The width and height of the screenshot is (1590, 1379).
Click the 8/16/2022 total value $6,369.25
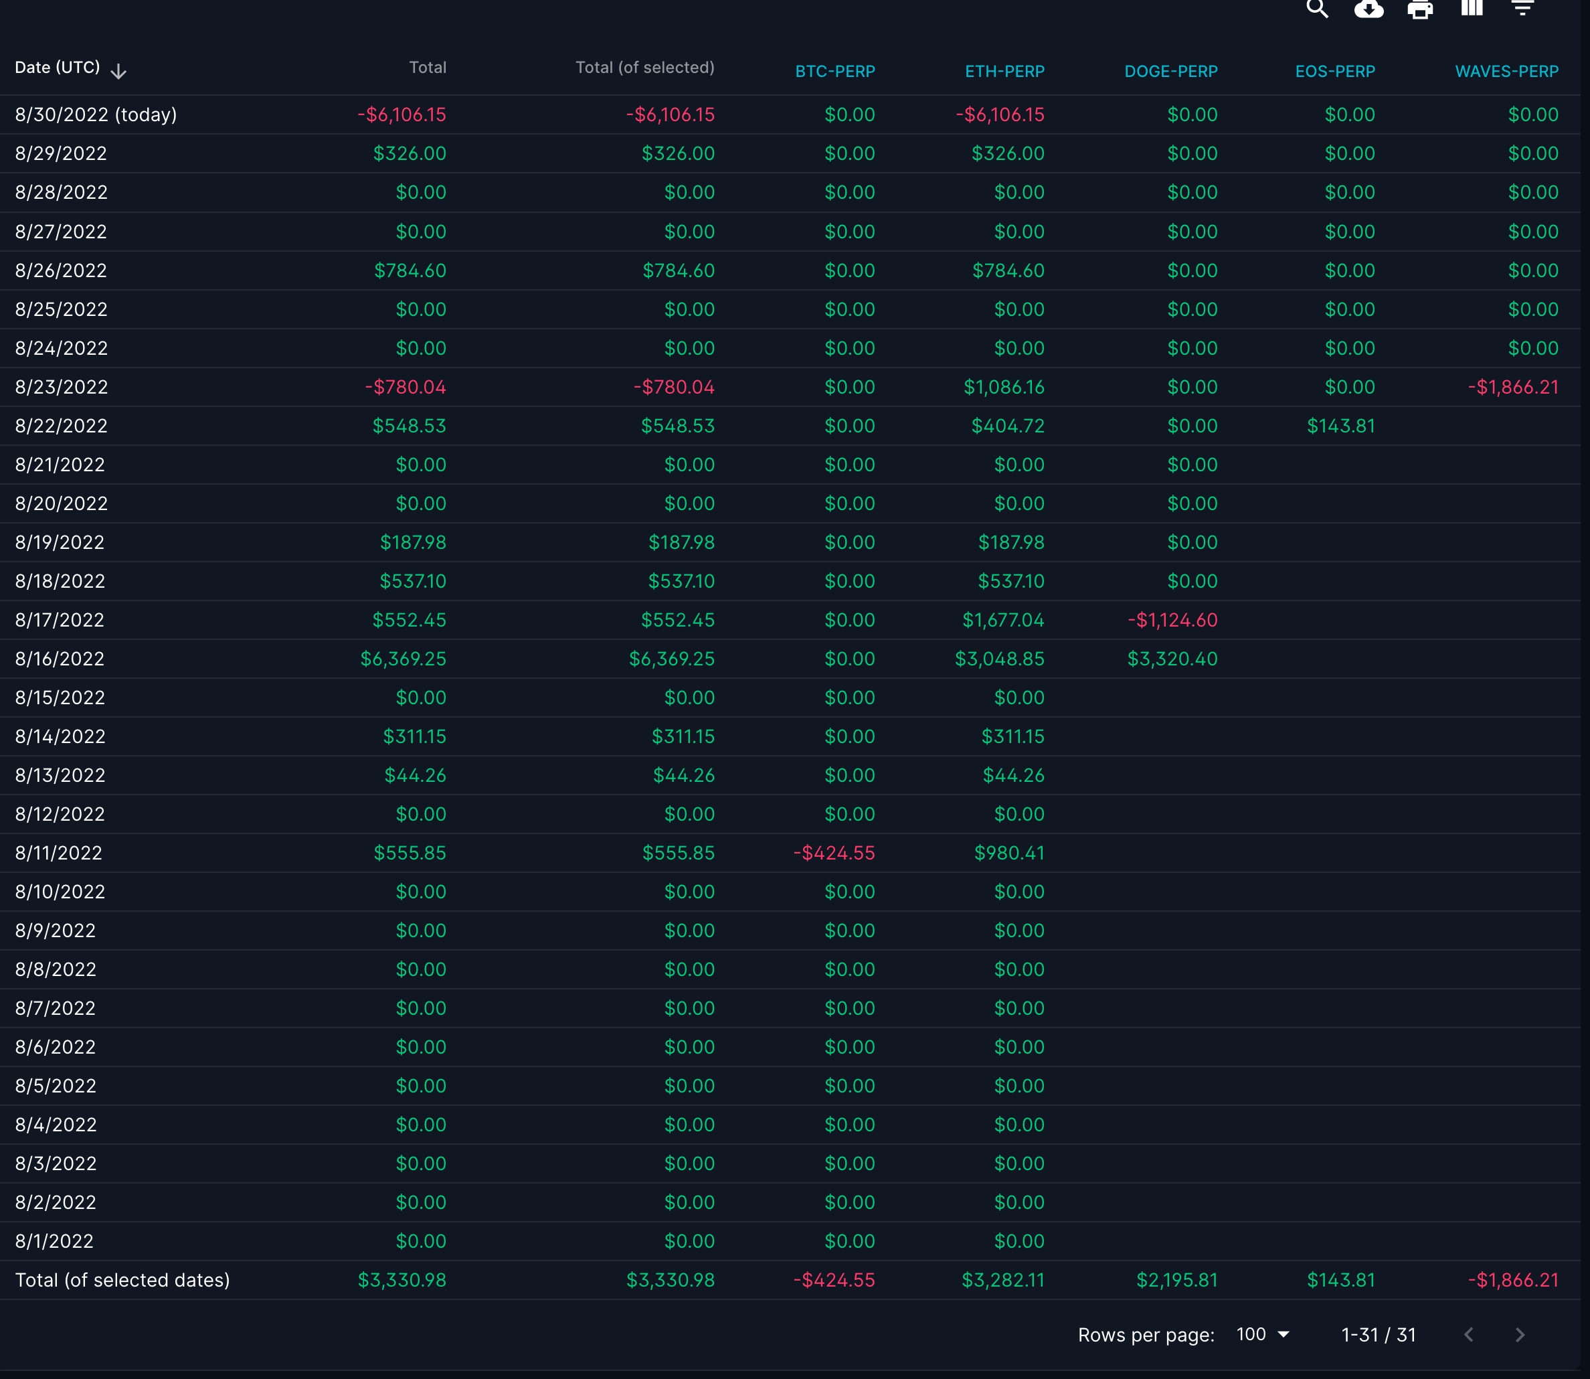[403, 659]
